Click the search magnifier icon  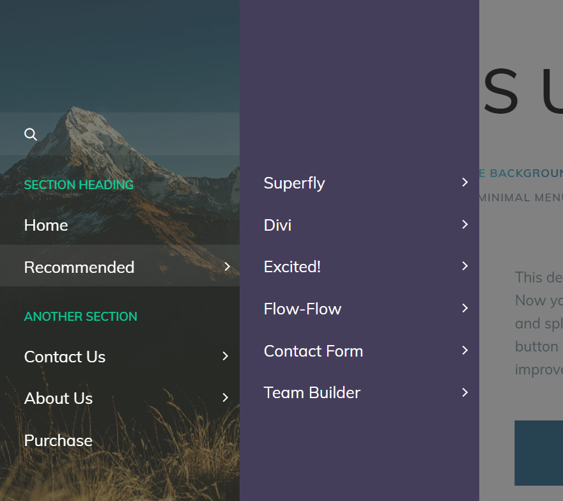31,134
